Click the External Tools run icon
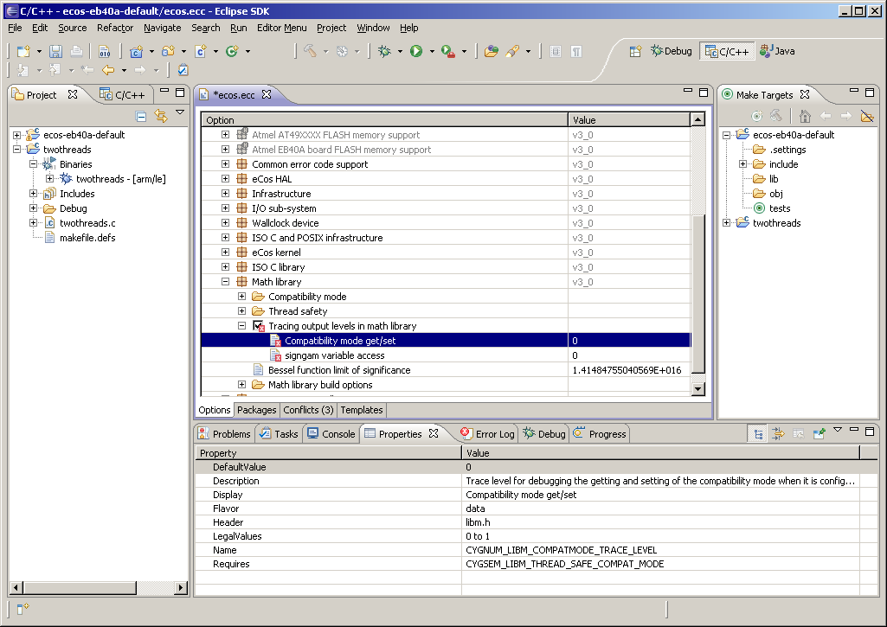 (448, 51)
